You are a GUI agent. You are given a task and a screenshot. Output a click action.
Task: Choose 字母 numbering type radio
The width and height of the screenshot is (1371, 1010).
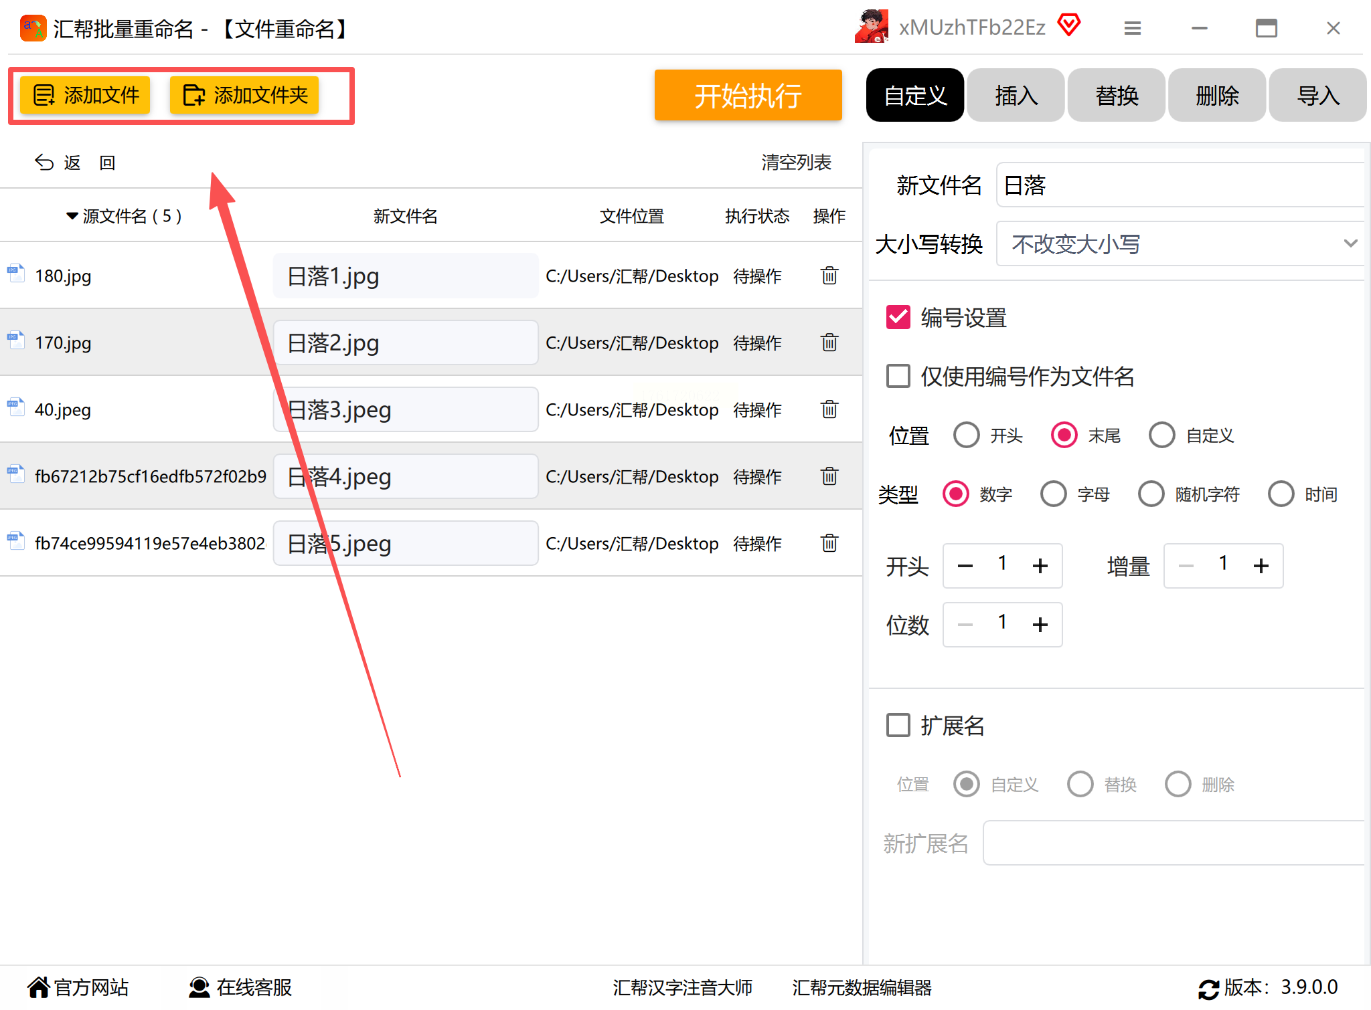coord(1053,494)
